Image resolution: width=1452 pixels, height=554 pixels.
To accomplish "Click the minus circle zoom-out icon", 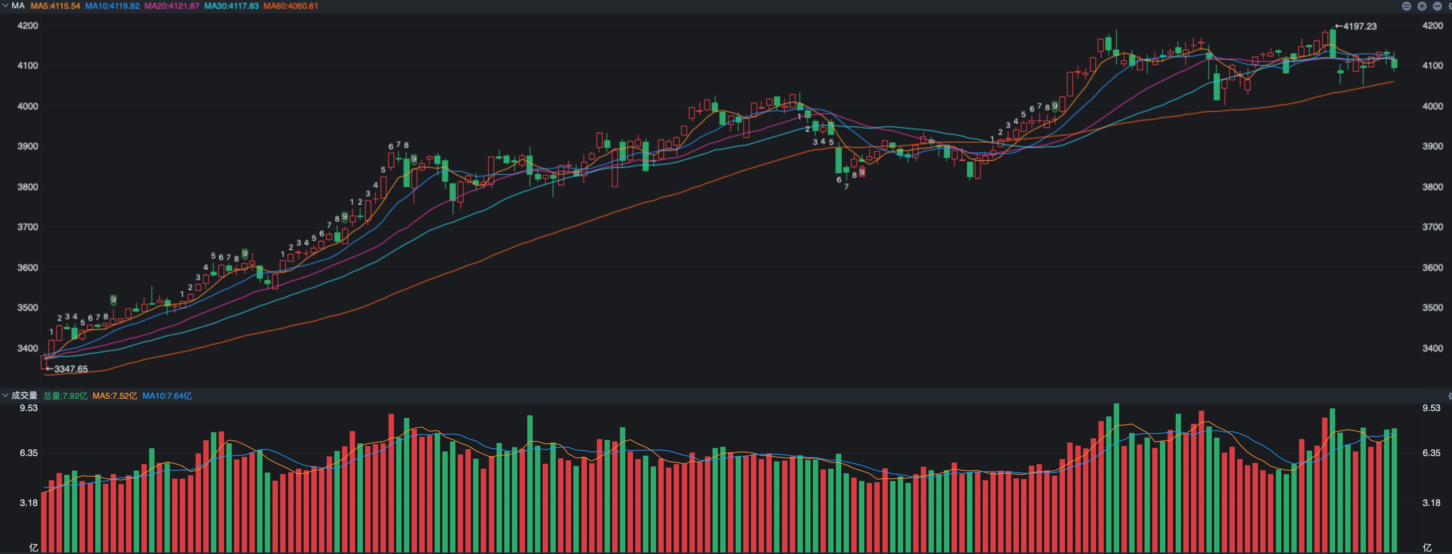I will pos(1437,6).
